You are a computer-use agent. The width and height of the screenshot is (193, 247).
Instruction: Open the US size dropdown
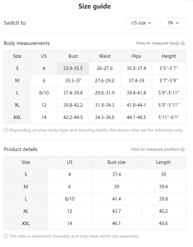point(141,23)
